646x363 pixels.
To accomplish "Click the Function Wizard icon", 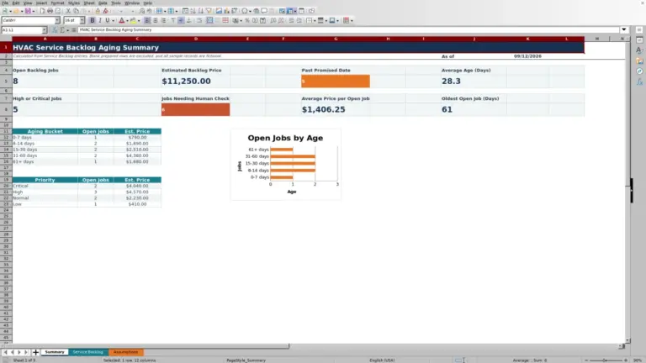I will (55, 30).
